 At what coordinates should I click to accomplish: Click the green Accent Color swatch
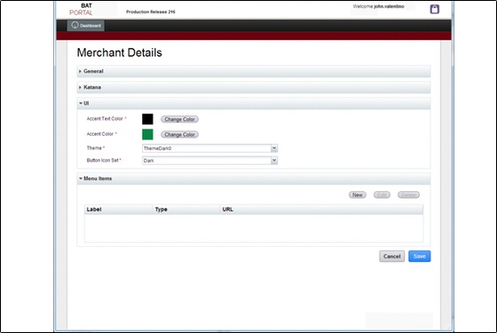(x=147, y=134)
